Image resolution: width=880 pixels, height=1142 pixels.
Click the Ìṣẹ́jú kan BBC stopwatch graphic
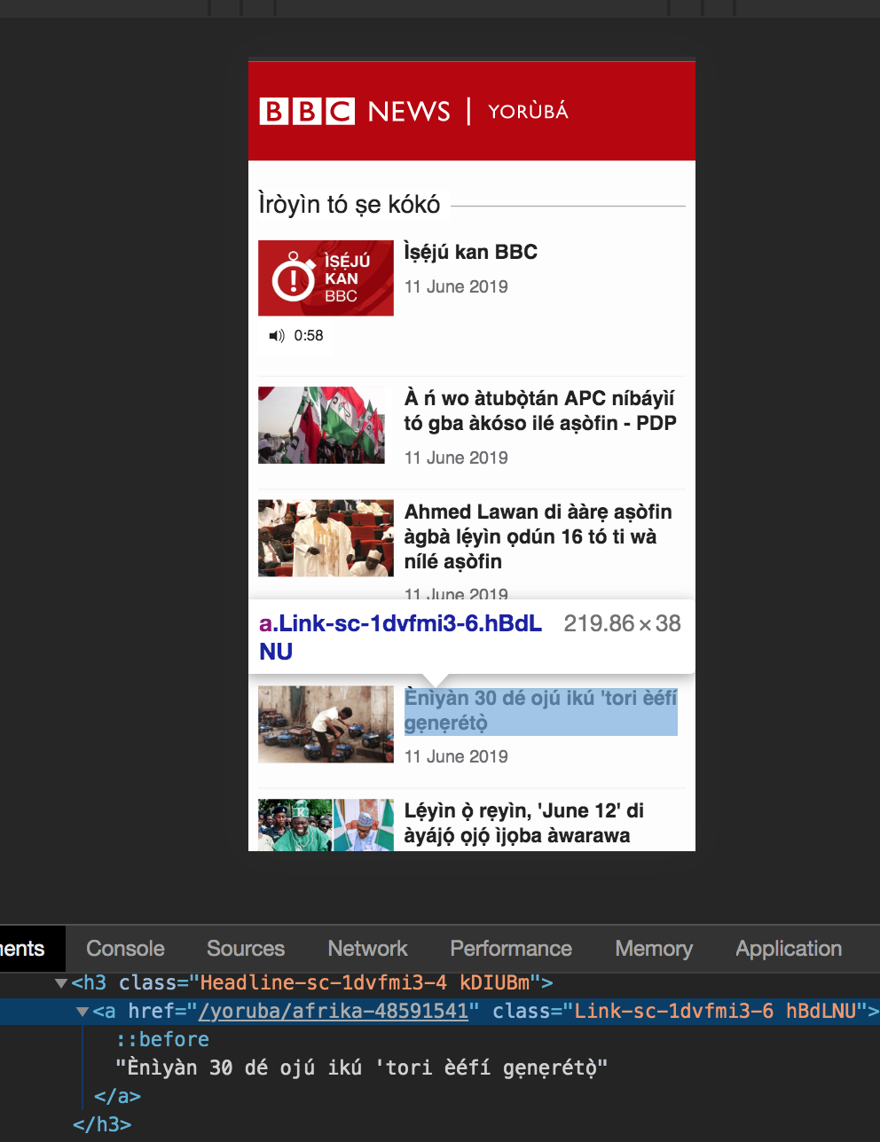(x=325, y=278)
